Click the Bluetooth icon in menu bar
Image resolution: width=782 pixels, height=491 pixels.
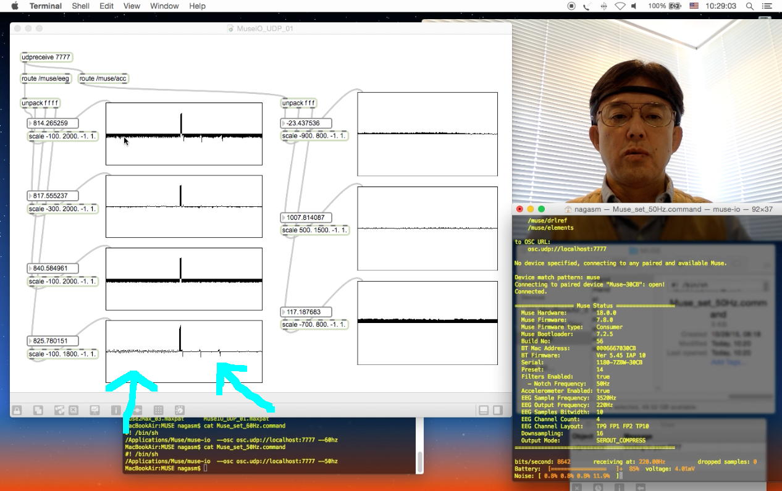pos(603,6)
